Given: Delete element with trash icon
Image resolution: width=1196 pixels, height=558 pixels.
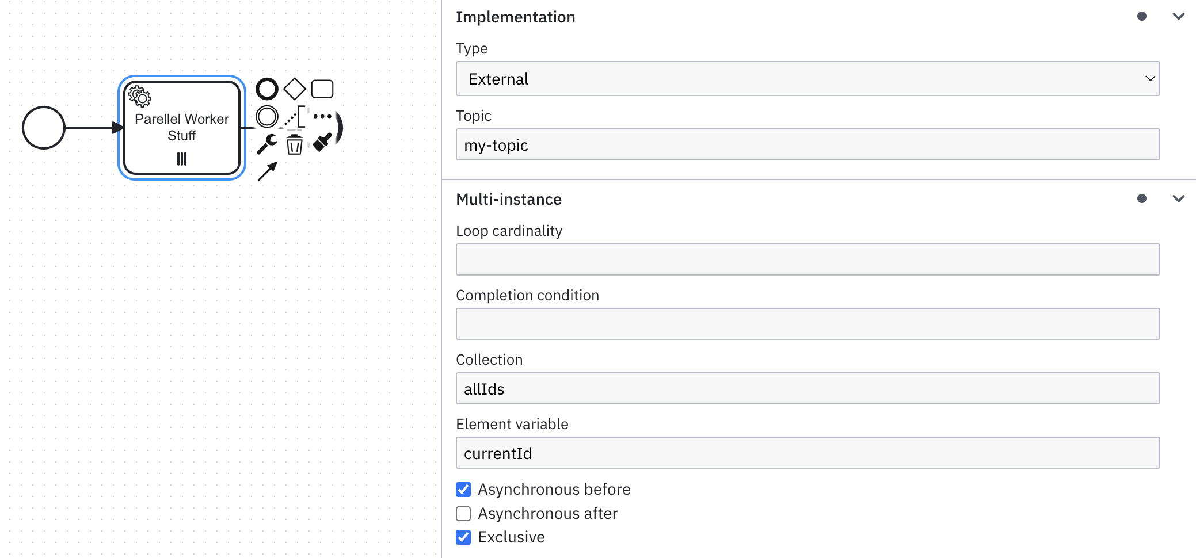Looking at the screenshot, I should point(294,144).
